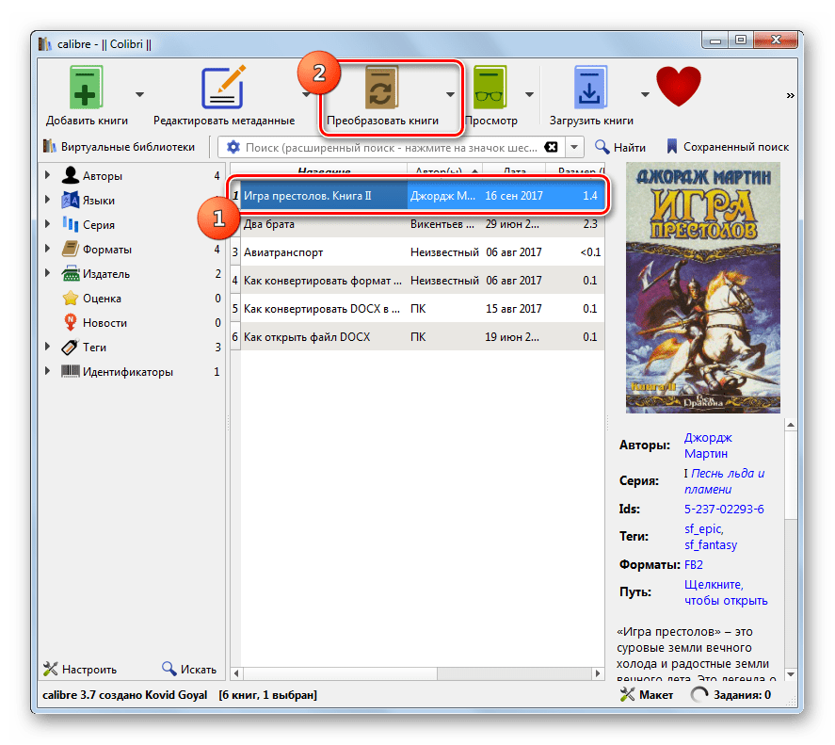Select book row Игра престолов. Книга II
The image size is (835, 745).
click(x=418, y=196)
